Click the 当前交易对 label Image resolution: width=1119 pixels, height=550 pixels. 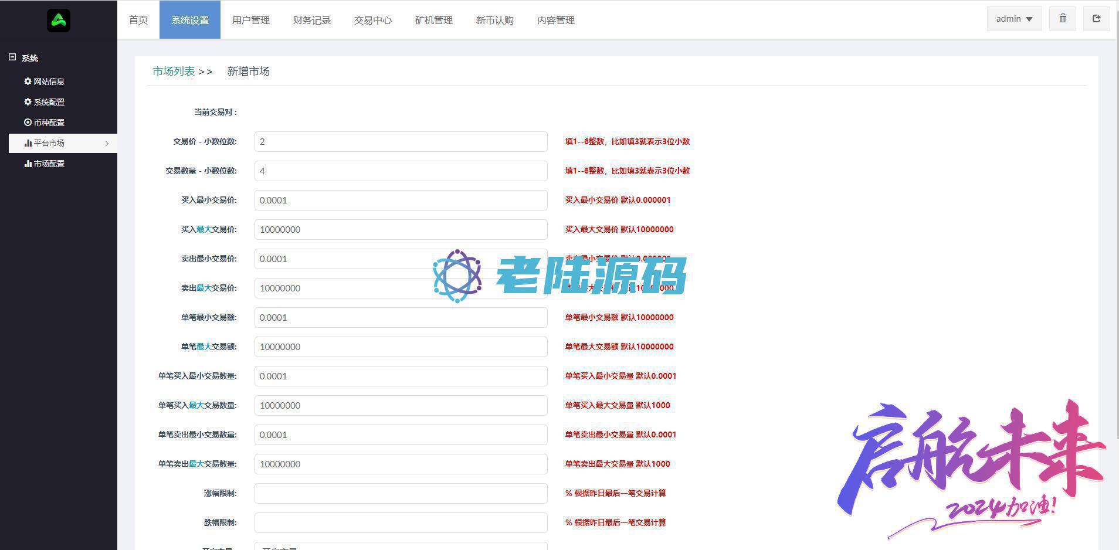pos(216,112)
